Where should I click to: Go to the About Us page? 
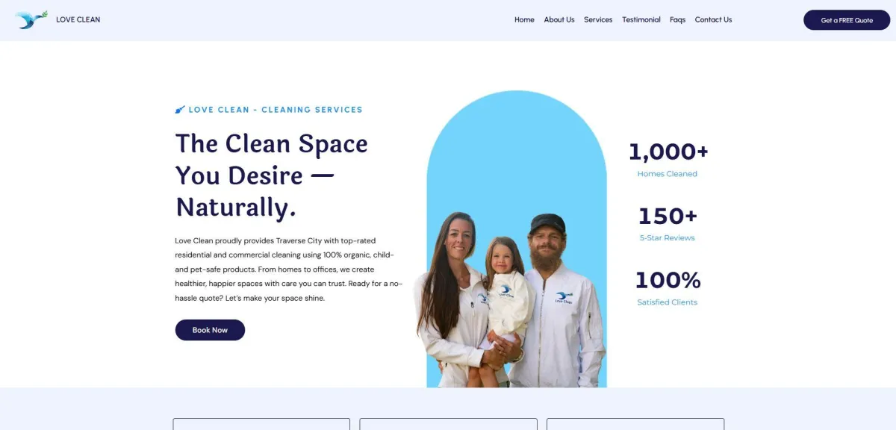point(559,20)
